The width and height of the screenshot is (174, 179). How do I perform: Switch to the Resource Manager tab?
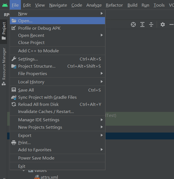point(4,67)
